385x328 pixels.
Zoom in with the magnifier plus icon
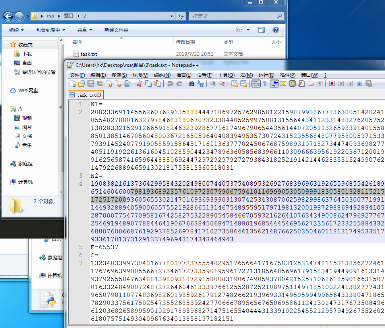point(213,84)
